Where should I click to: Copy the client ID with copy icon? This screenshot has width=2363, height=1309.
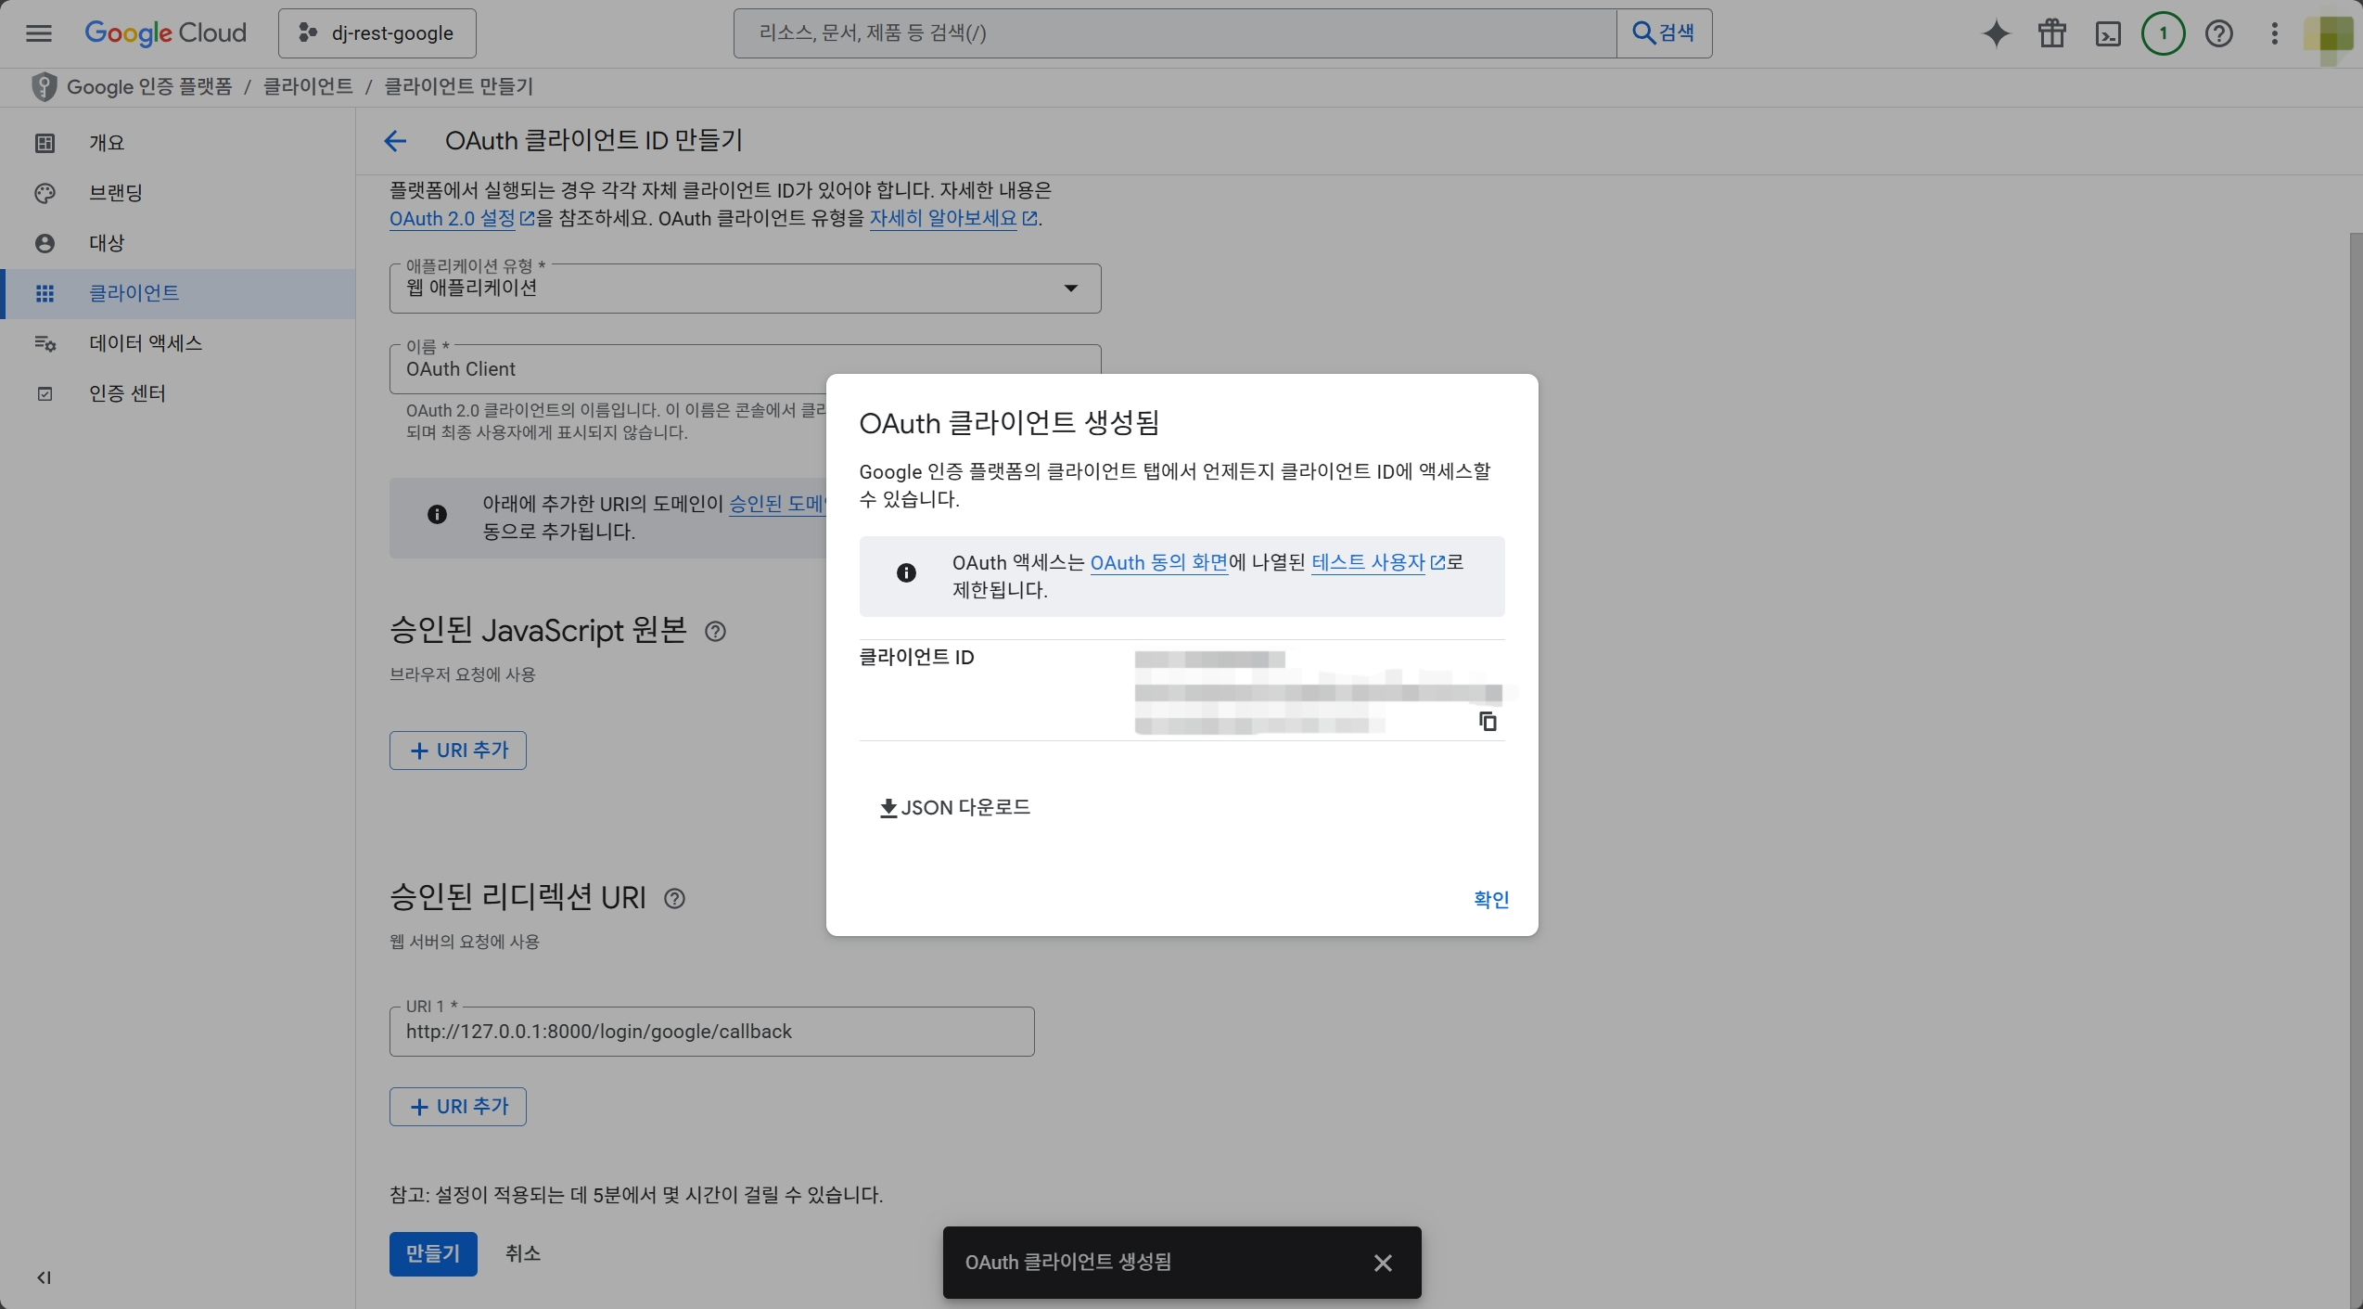click(1488, 721)
